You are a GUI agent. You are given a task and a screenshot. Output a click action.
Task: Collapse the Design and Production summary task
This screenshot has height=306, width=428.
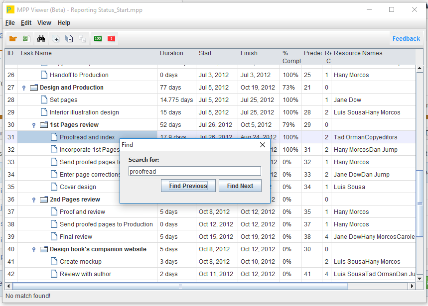coord(24,87)
